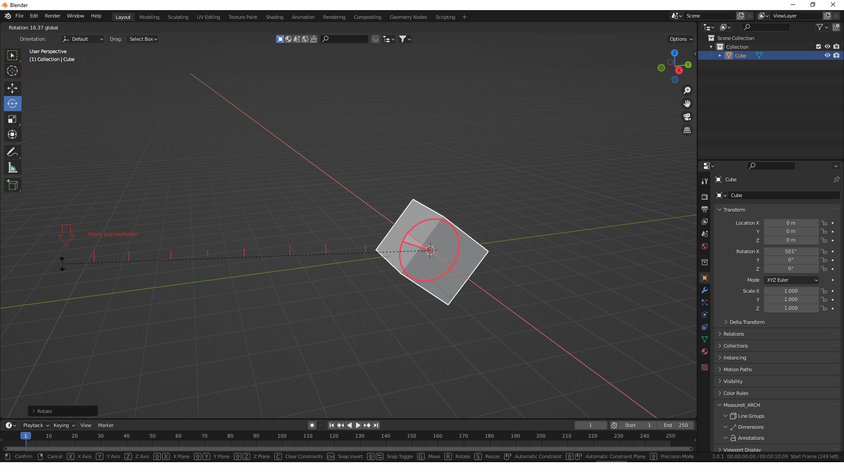Open the Render menu
Image resolution: width=844 pixels, height=474 pixels.
[52, 16]
